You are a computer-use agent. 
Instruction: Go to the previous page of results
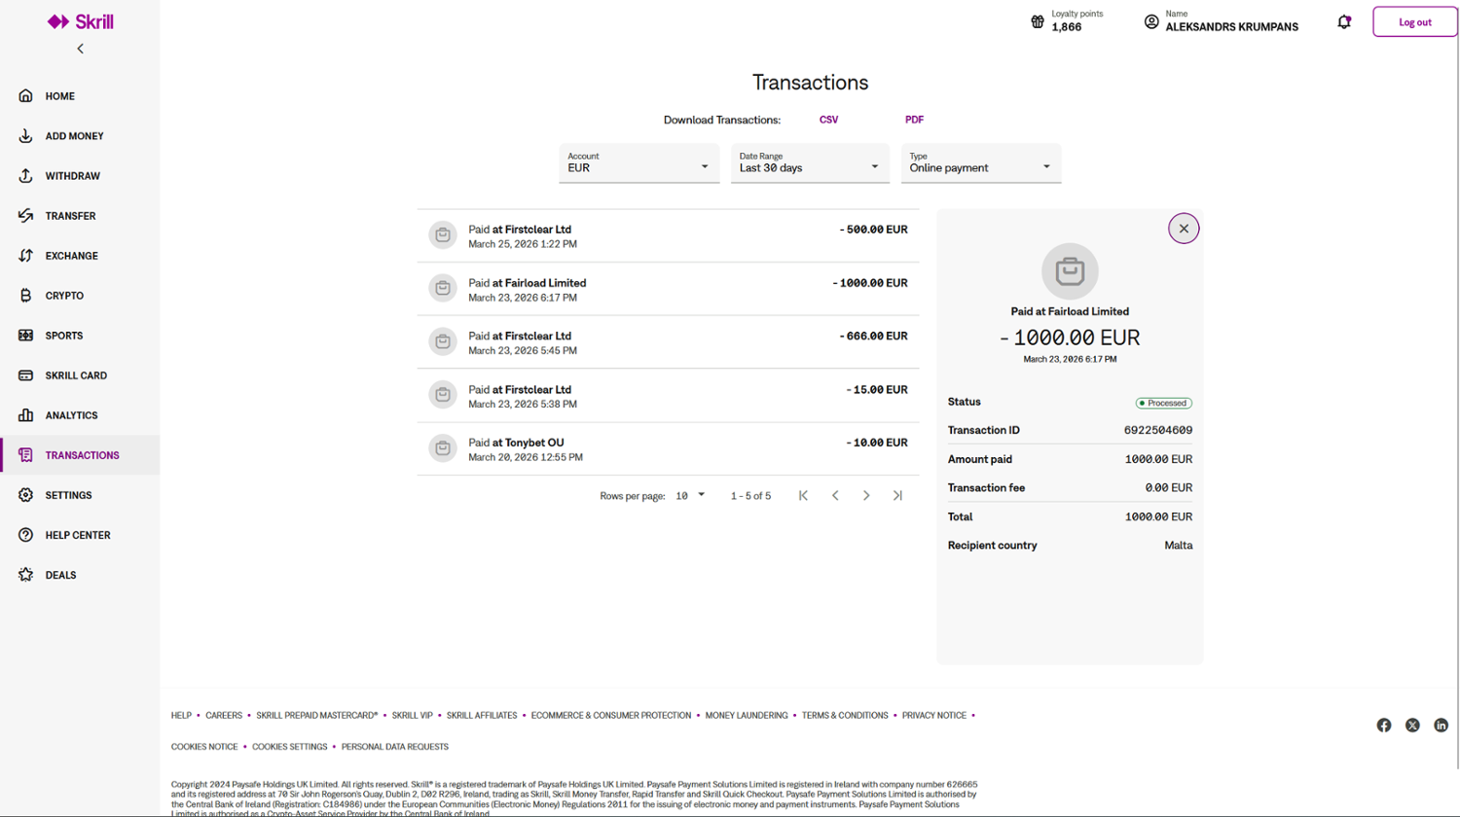point(835,496)
